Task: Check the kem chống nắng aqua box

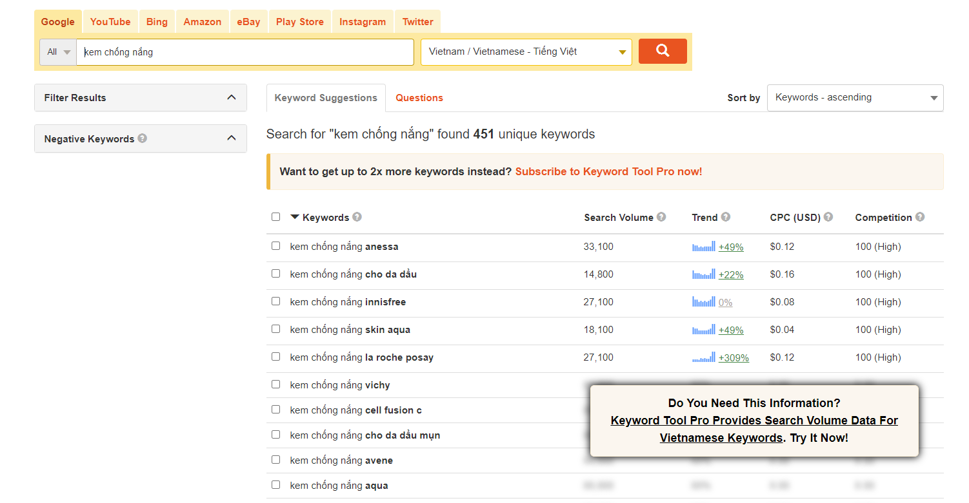Action: coord(276,485)
